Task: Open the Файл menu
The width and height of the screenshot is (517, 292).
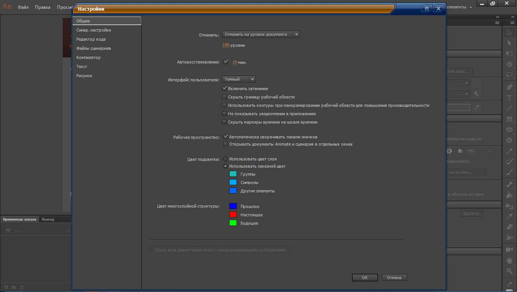Action: coord(23,7)
